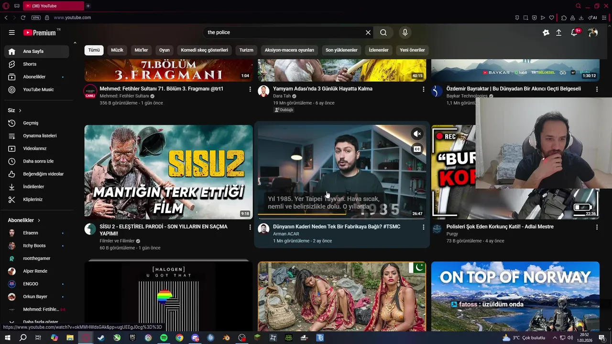Screen dimensions: 612x344
Task: Unmute the preview video speaker icon
Action: 417,134
